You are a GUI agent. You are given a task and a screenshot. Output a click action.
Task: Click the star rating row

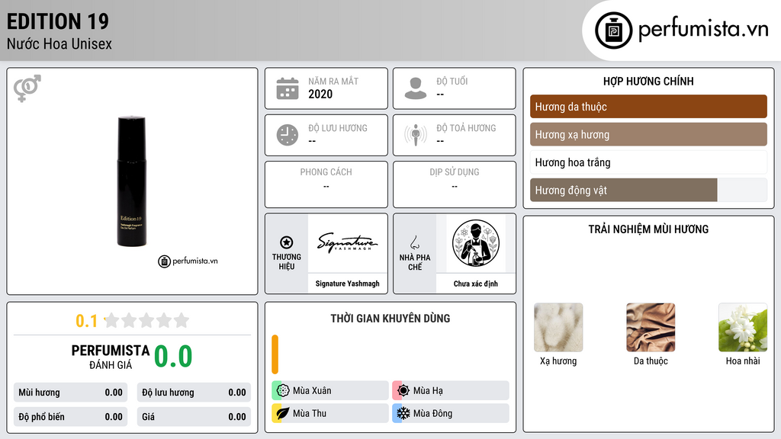(147, 321)
